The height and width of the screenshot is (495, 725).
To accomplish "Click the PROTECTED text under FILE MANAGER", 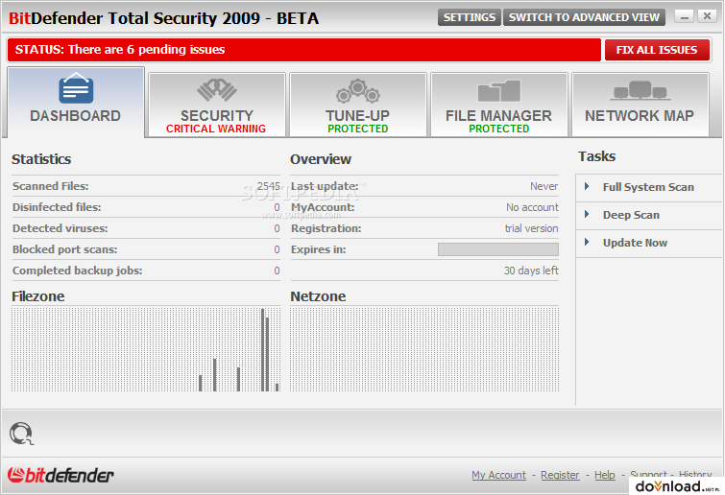I will (x=499, y=129).
